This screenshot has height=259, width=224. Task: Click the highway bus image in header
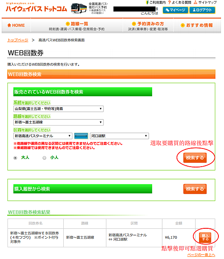(79, 8)
